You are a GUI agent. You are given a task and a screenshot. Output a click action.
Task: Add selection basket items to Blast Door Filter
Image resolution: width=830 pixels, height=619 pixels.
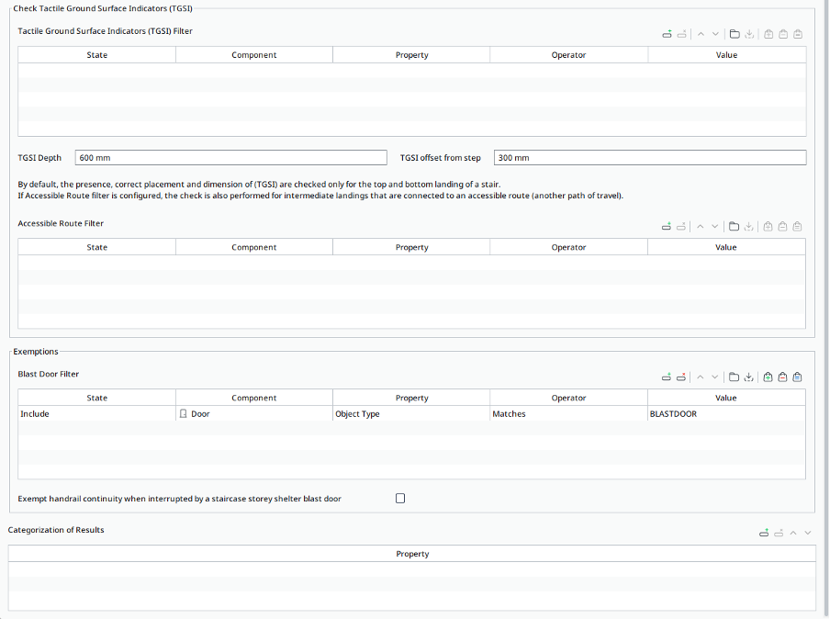tap(768, 377)
